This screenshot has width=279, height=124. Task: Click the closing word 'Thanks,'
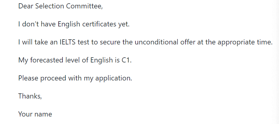(x=30, y=96)
